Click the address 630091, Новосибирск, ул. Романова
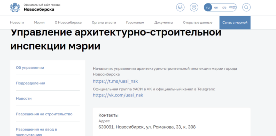 147,127
